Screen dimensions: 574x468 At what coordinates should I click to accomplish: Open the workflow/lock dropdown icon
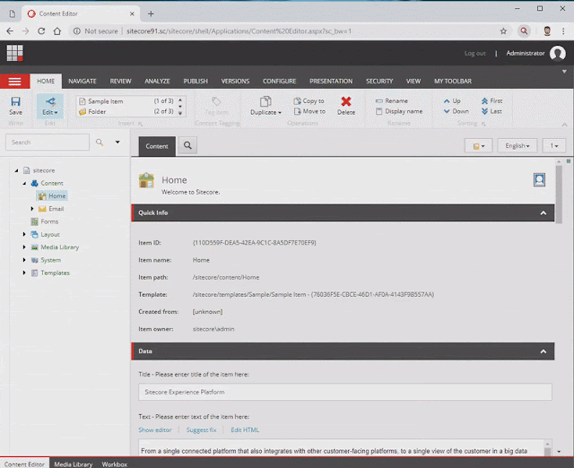pos(478,146)
